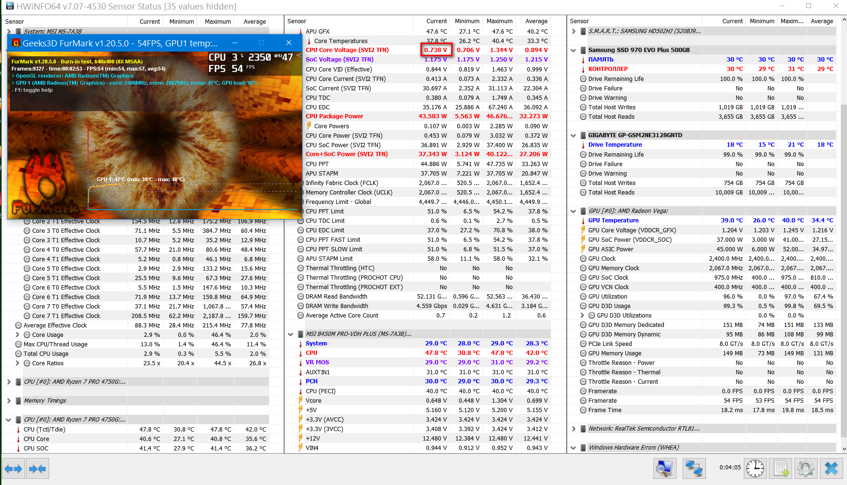
Task: Click lightning icon beside +12V
Action: [x=301, y=438]
